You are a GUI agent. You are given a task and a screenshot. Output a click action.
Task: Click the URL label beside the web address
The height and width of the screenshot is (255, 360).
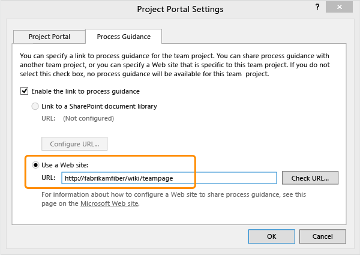pyautogui.click(x=49, y=178)
